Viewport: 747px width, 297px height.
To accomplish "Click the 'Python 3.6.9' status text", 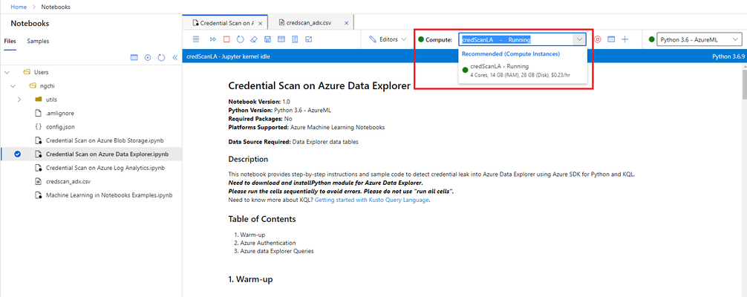I will point(728,56).
